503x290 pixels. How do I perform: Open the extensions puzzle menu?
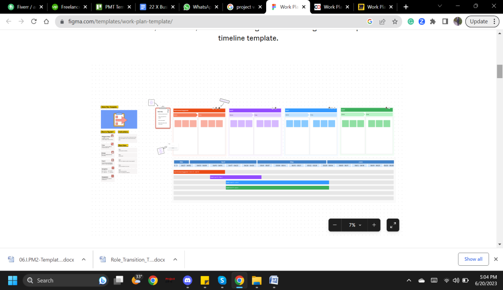pyautogui.click(x=433, y=22)
